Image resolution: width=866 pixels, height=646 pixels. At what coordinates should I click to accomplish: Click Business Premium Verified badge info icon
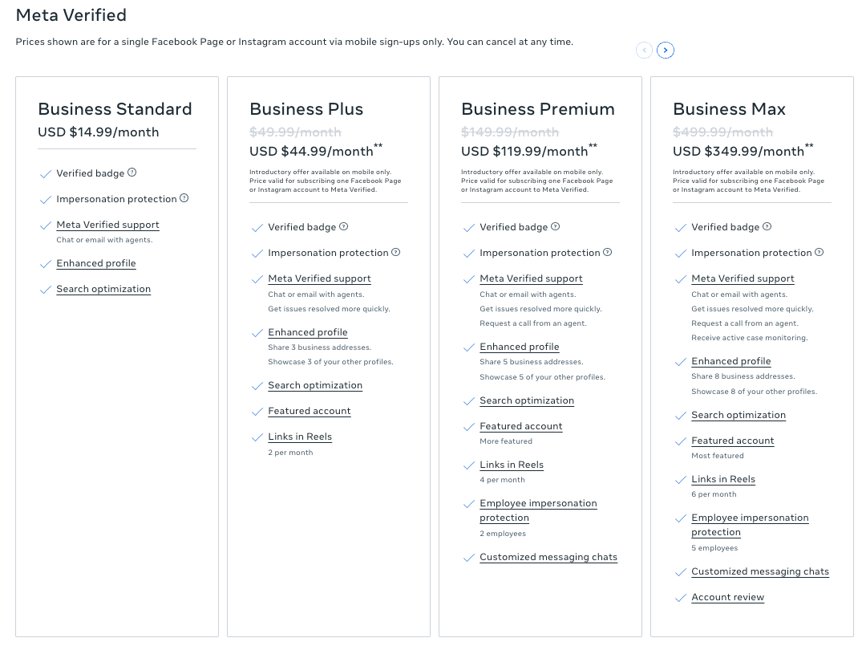pyautogui.click(x=556, y=226)
